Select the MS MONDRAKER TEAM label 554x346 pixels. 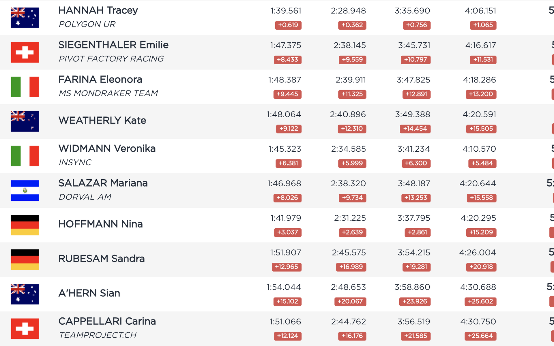coord(108,93)
